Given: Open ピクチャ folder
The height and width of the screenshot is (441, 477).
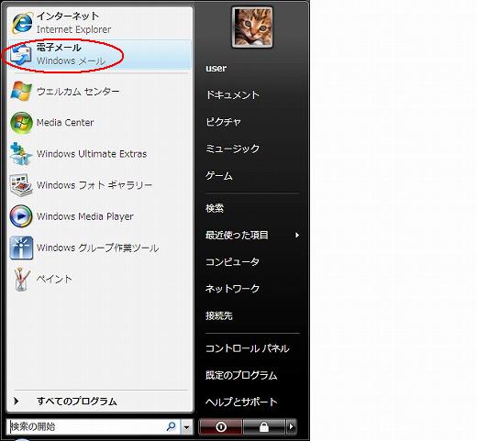Looking at the screenshot, I should click(223, 122).
